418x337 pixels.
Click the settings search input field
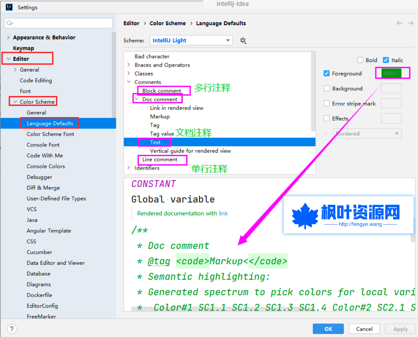(58, 23)
